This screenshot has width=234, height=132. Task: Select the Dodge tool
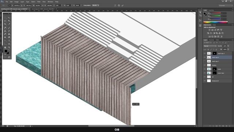[9, 37]
